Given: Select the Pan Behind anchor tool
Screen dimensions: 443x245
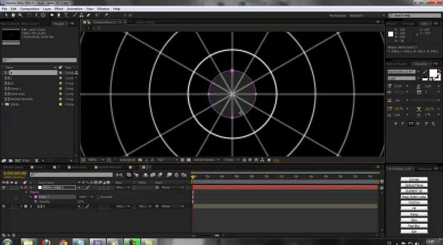Looking at the screenshot, I should click(x=43, y=15).
